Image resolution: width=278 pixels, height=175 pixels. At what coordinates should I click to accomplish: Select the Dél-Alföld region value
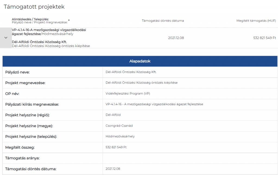[x=113, y=115]
